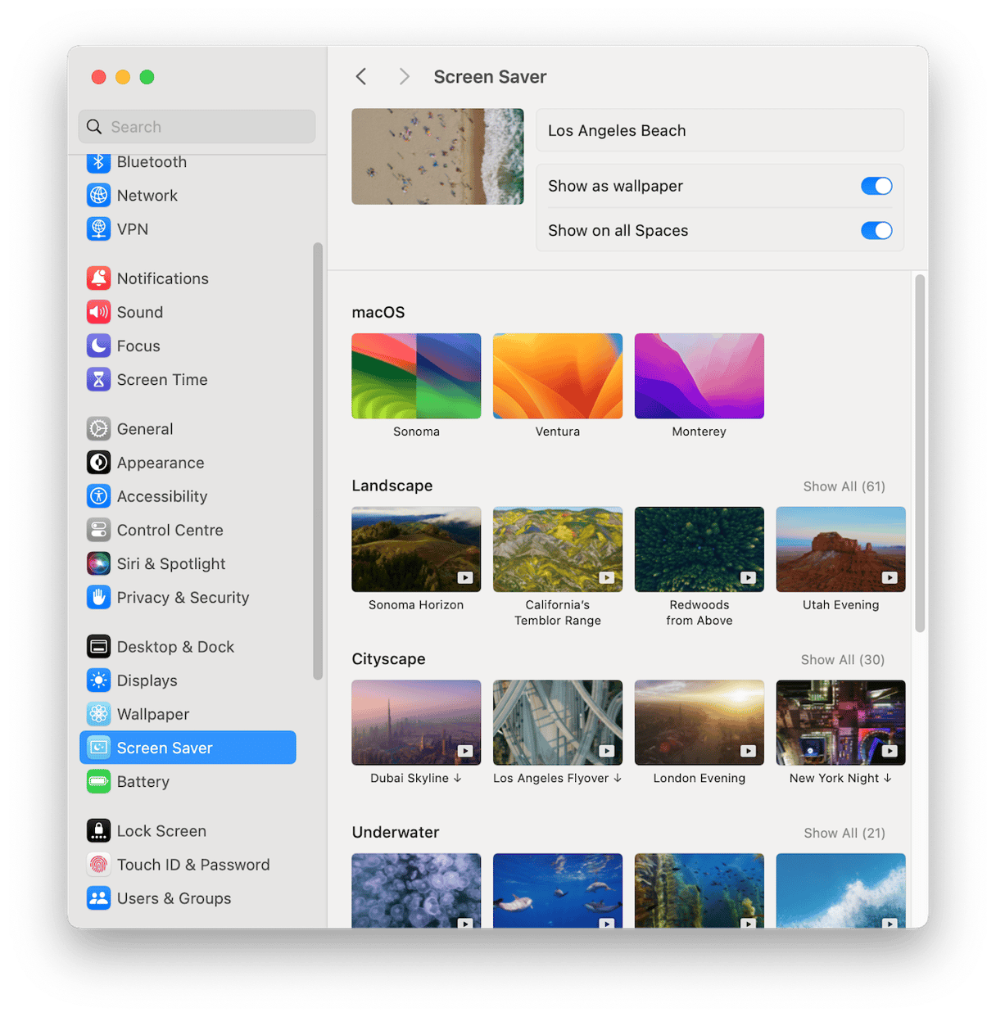The height and width of the screenshot is (1017, 996).
Task: Disable Show on all Spaces switch
Action: [876, 231]
